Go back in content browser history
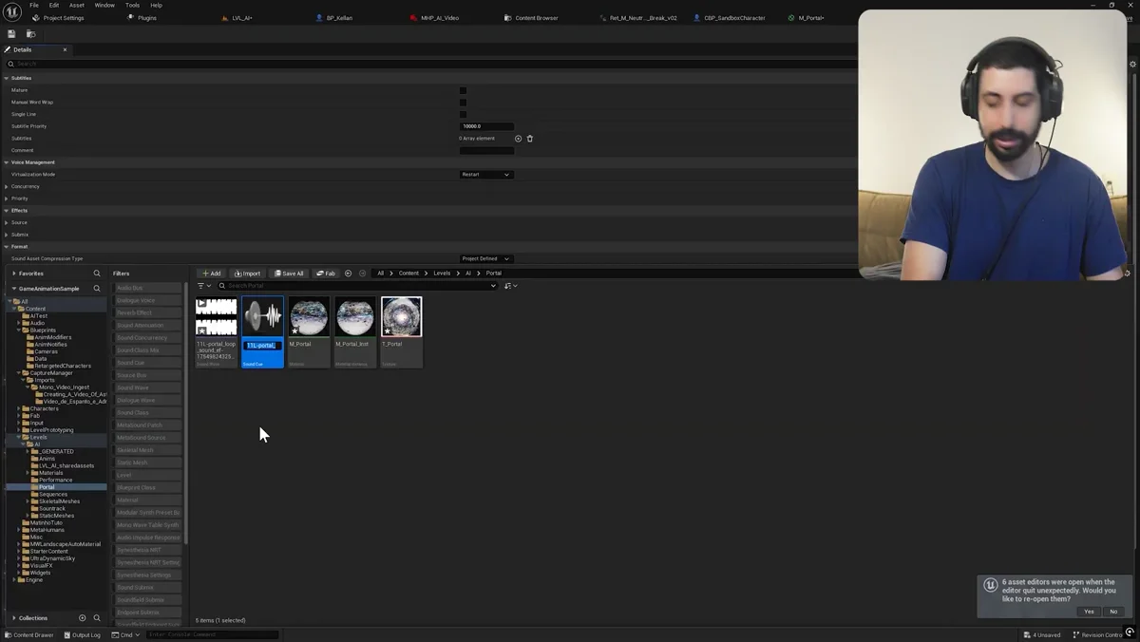1140x642 pixels. tap(348, 274)
